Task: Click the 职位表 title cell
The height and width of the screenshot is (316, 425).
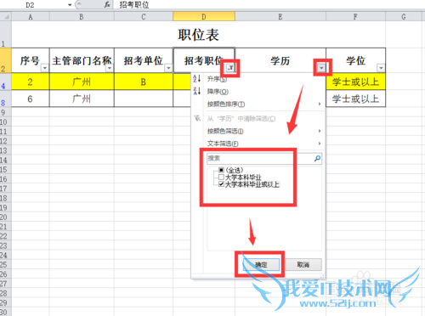Action: (198, 35)
